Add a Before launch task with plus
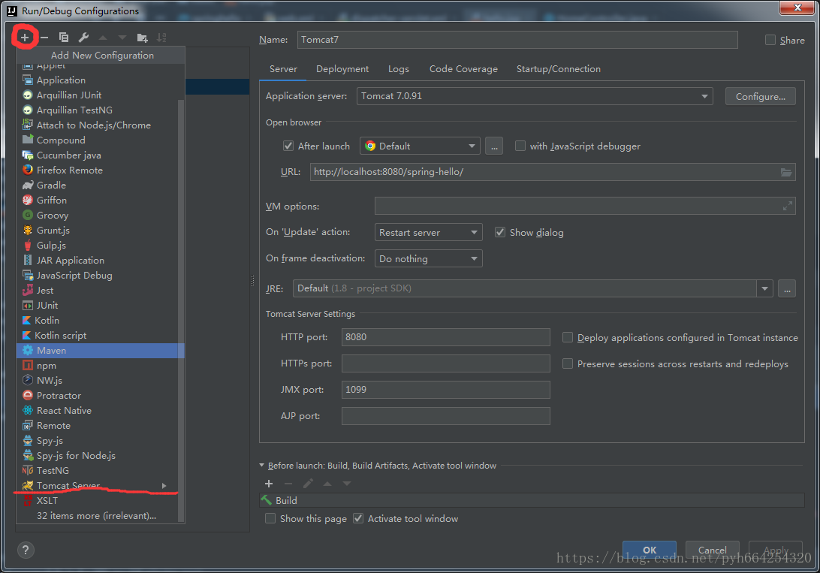The image size is (820, 573). 269,484
